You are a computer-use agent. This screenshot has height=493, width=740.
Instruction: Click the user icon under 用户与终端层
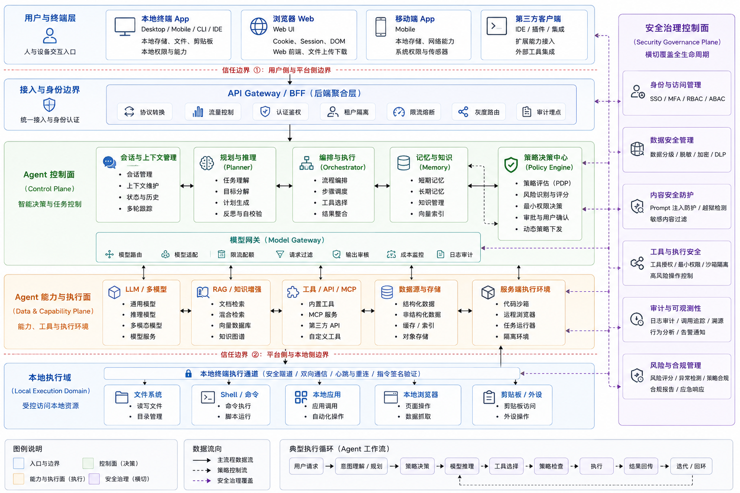[x=50, y=36]
